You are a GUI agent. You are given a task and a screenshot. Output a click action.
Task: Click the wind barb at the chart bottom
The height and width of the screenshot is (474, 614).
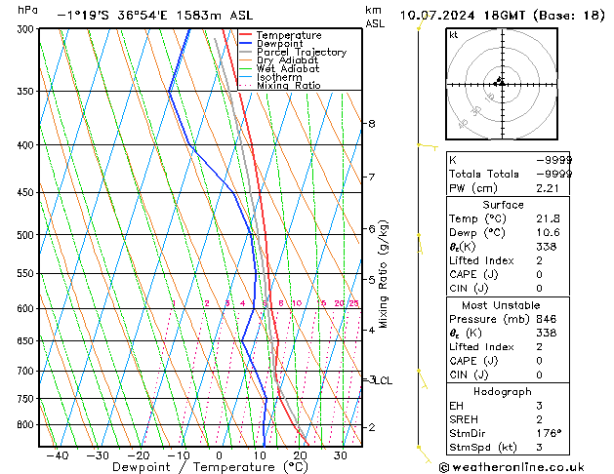point(423,452)
